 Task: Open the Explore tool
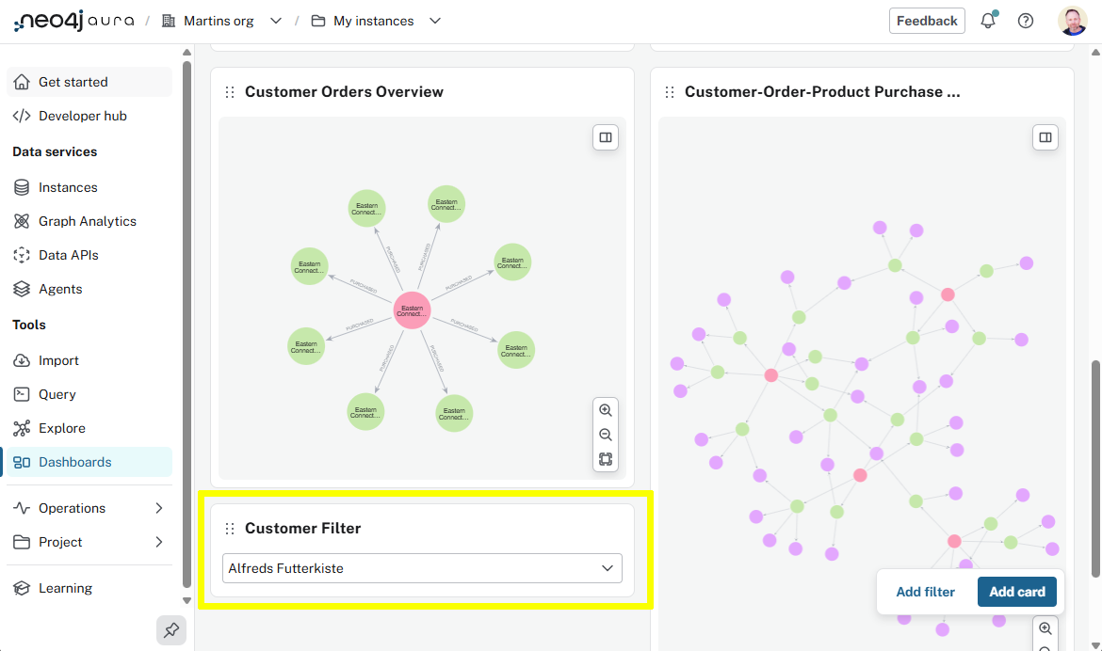(x=60, y=427)
